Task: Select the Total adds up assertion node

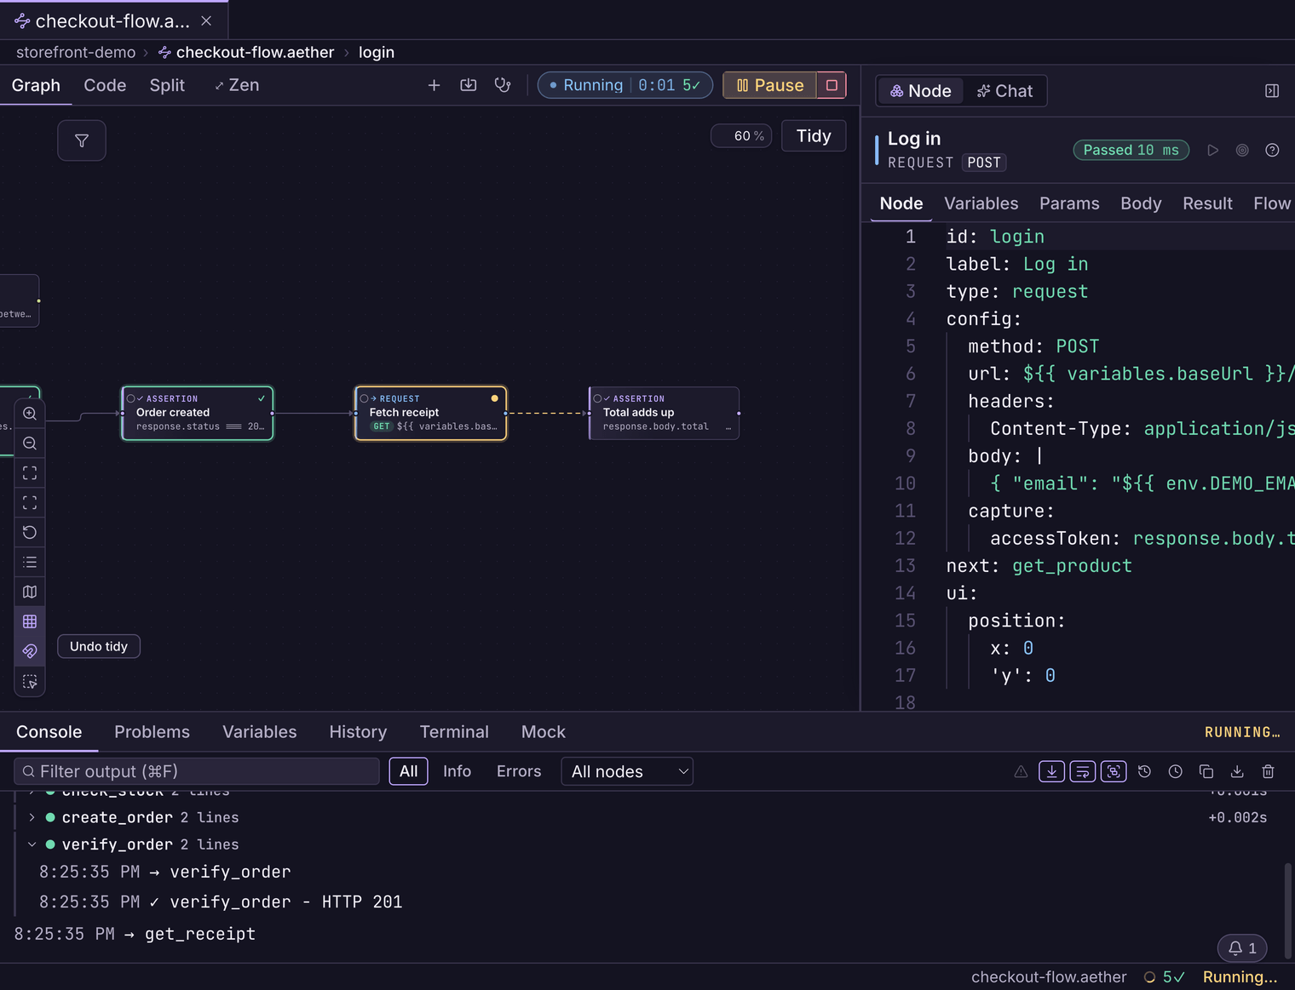Action: [x=664, y=413]
